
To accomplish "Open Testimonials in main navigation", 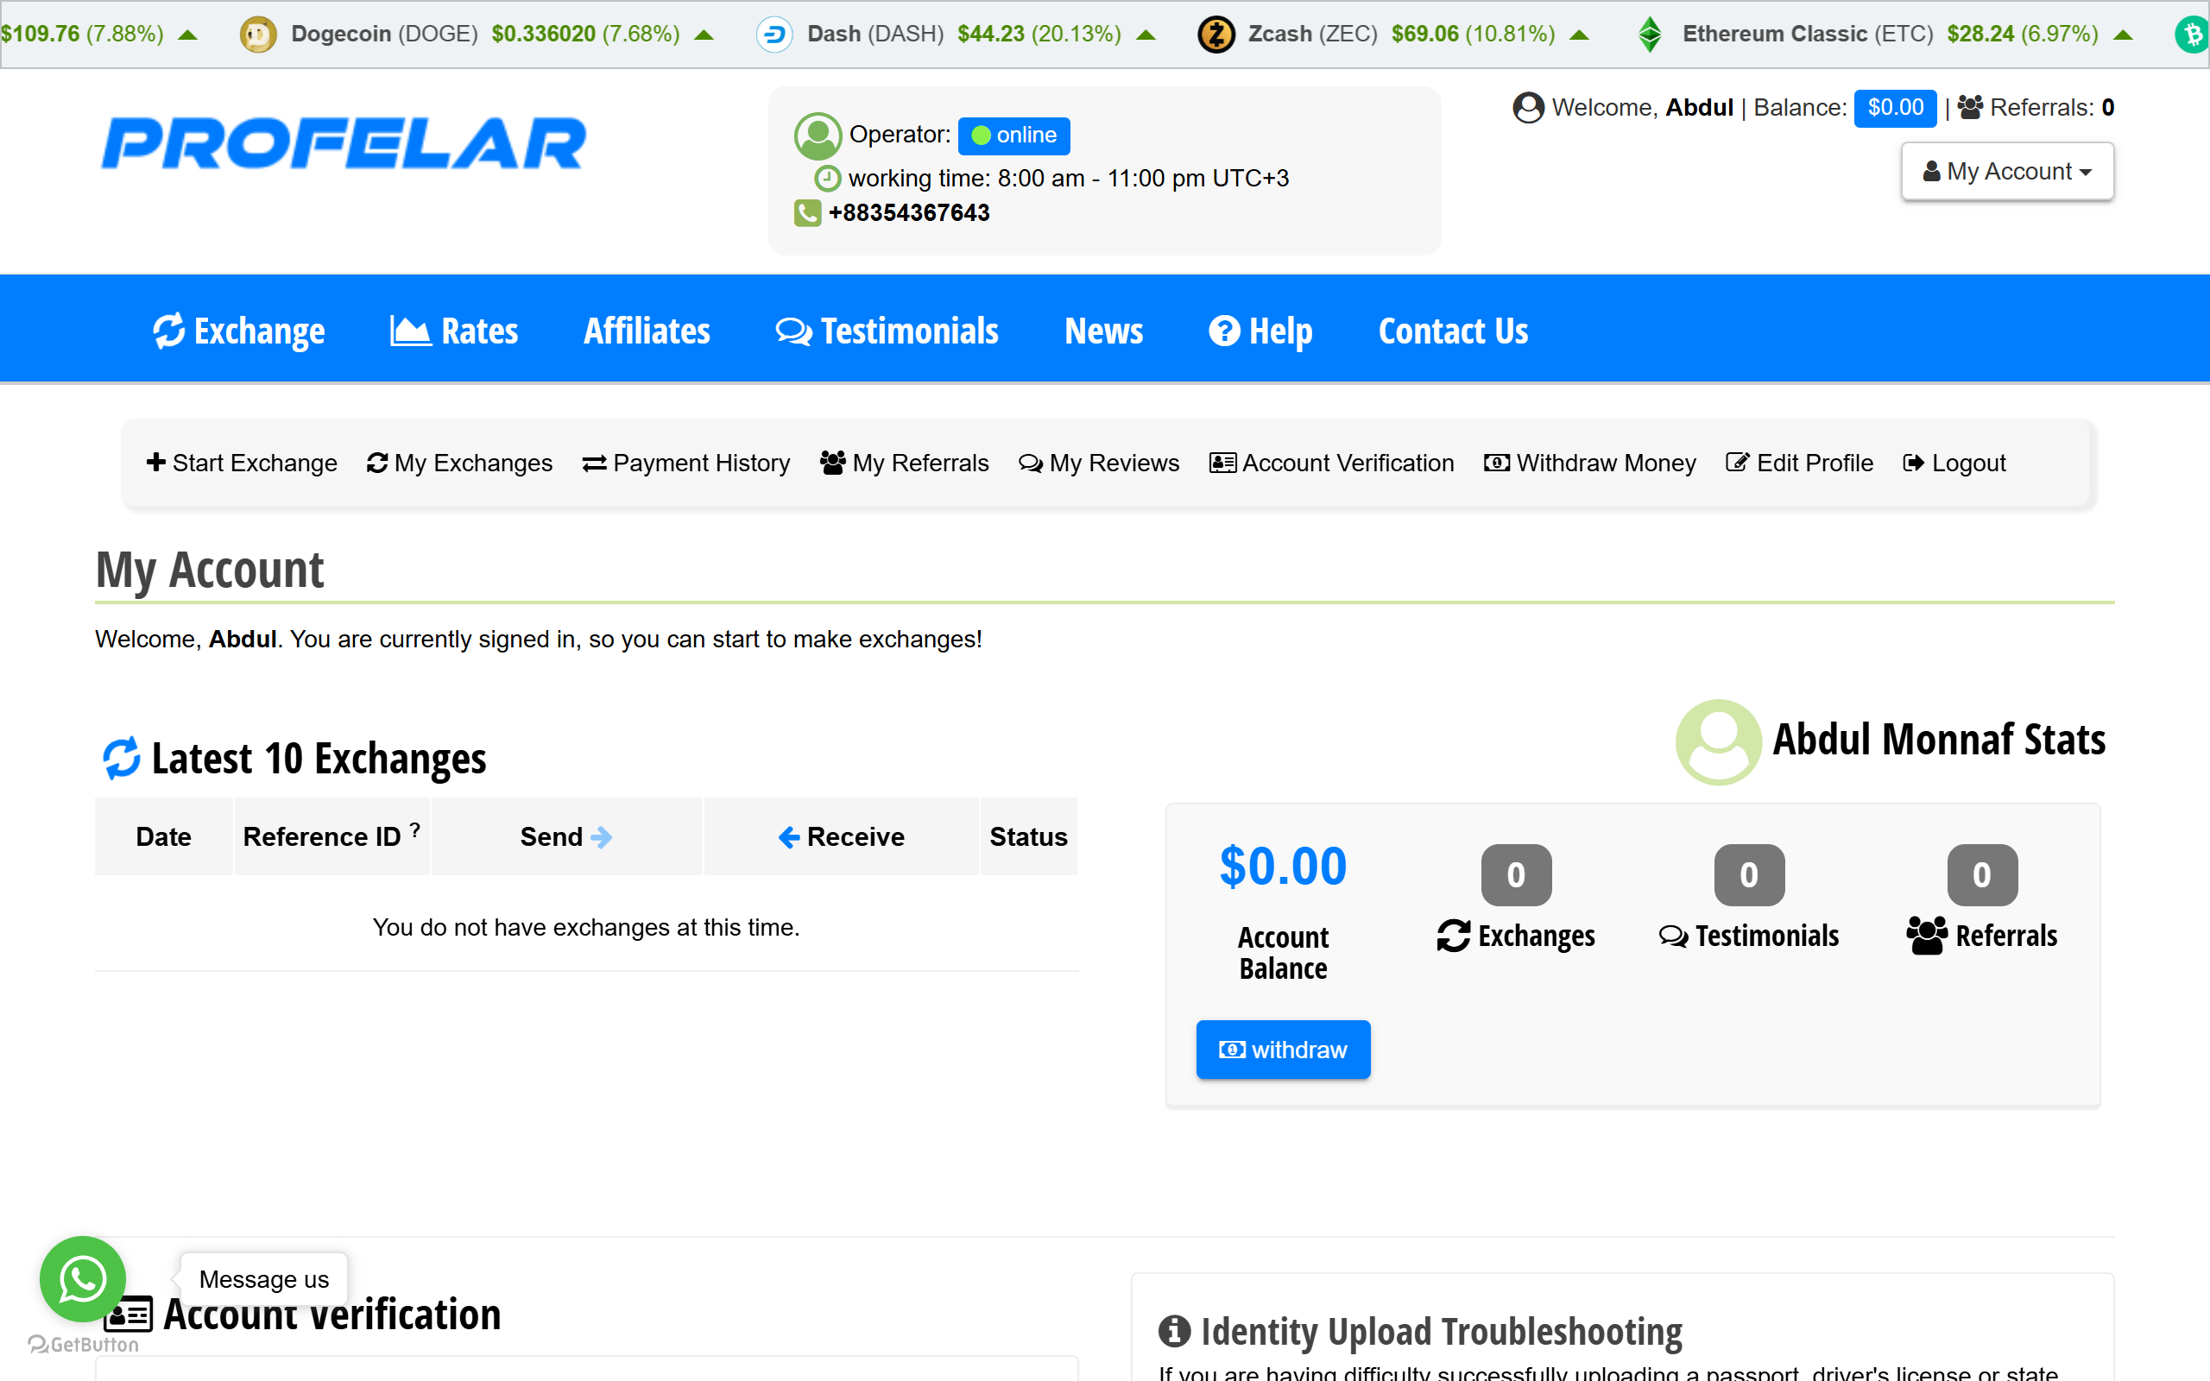I will (x=887, y=331).
